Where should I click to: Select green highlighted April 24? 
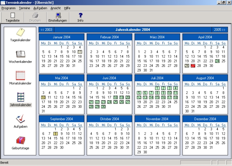(217, 61)
